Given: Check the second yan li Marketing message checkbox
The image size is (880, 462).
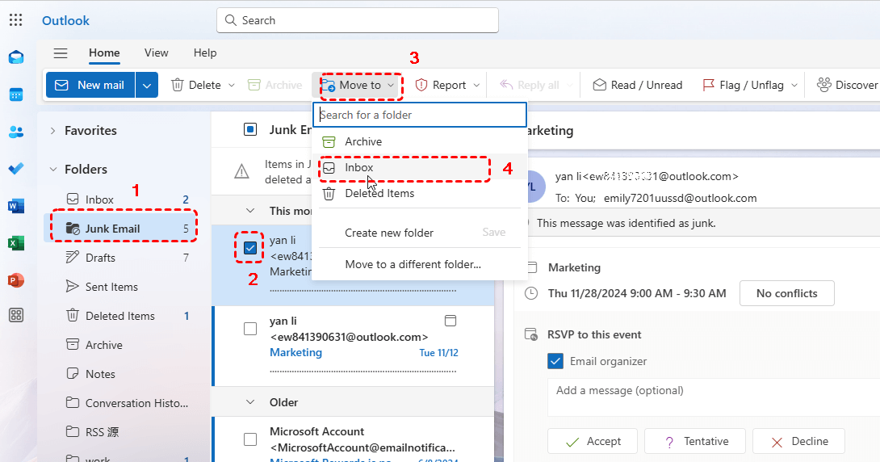Looking at the screenshot, I should click(250, 329).
